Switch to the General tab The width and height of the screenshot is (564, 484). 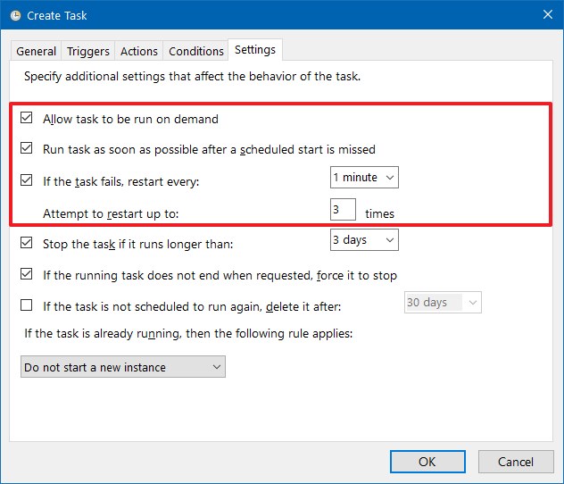pos(36,51)
